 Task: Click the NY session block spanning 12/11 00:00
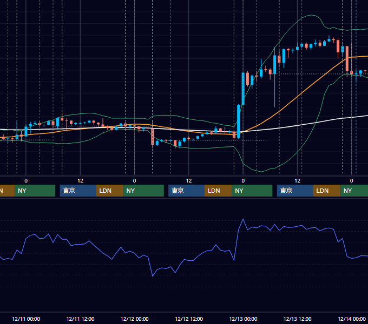point(35,191)
